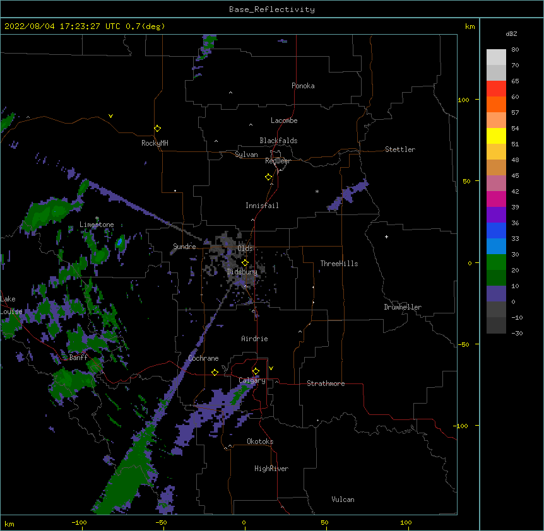Select the bright yellow 54-51 dBZ swatch

click(x=496, y=136)
